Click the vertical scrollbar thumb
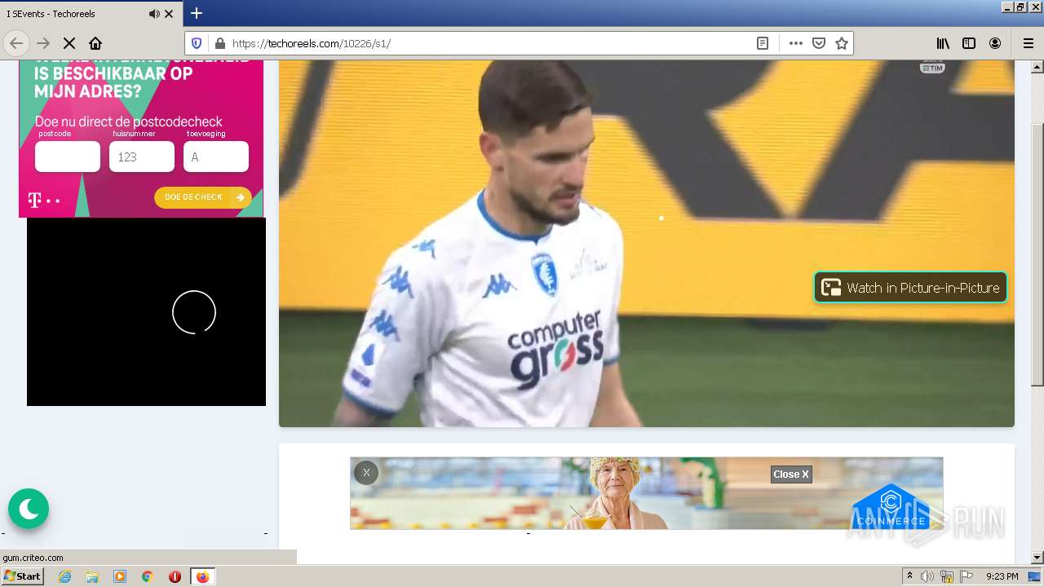Image resolution: width=1044 pixels, height=587 pixels. [x=1037, y=254]
